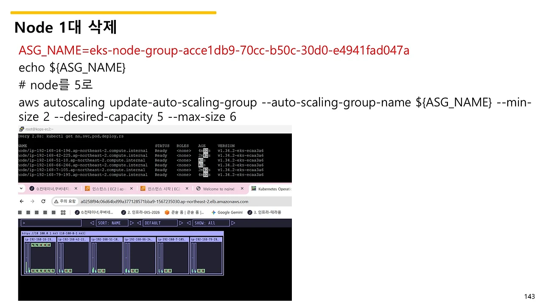Viewport: 543px width, 305px height.
Task: Switch to the 인스턴스 시작 | EC2 tab
Action: [164, 189]
